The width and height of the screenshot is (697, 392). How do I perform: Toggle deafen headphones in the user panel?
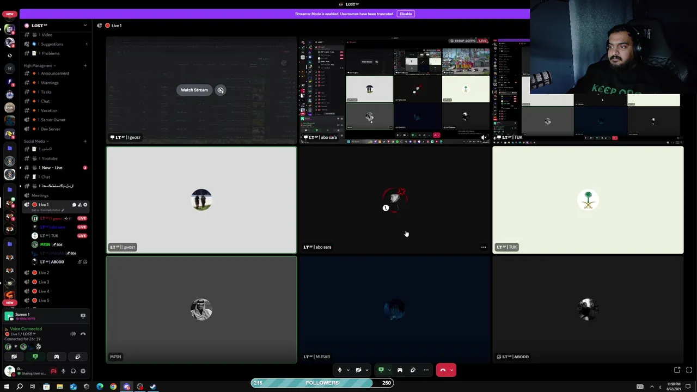[73, 371]
